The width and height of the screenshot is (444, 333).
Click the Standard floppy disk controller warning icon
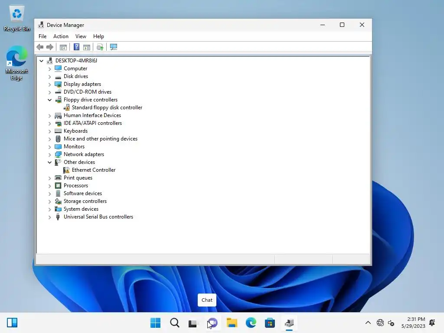(66, 108)
